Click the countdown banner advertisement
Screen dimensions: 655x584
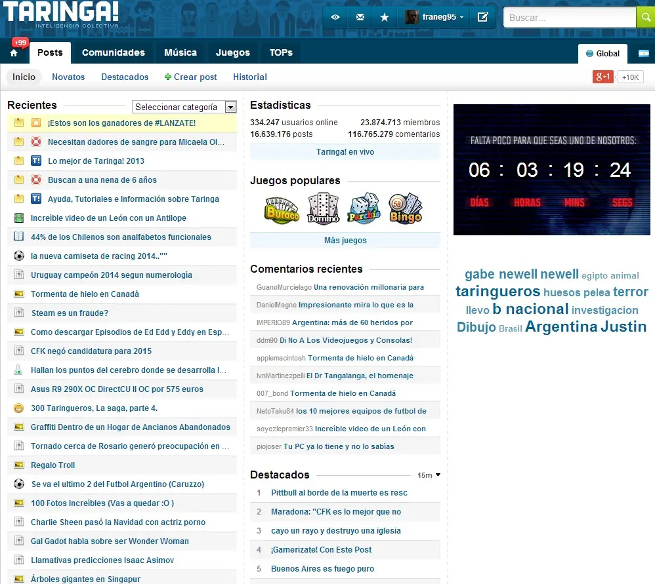click(x=552, y=170)
